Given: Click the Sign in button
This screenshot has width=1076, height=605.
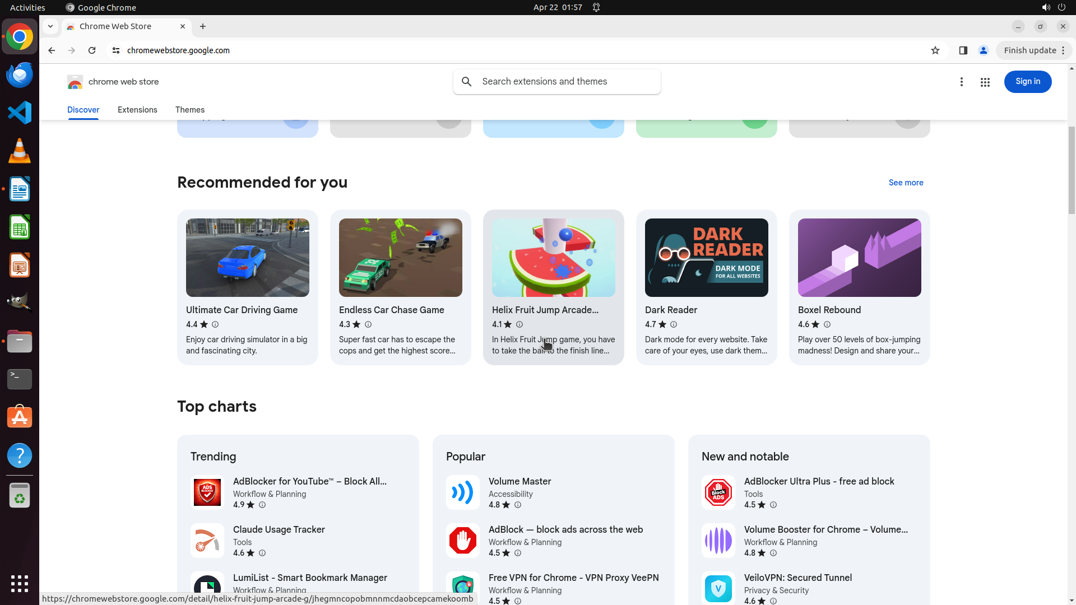Looking at the screenshot, I should click(1027, 82).
